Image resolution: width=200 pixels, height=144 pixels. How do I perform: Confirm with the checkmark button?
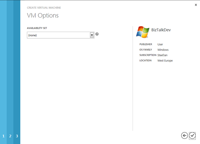click(192, 136)
